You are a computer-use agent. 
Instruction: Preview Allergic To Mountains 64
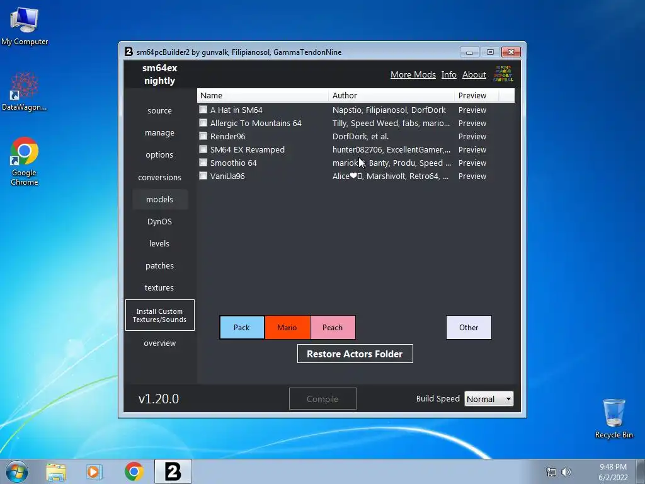coord(472,123)
